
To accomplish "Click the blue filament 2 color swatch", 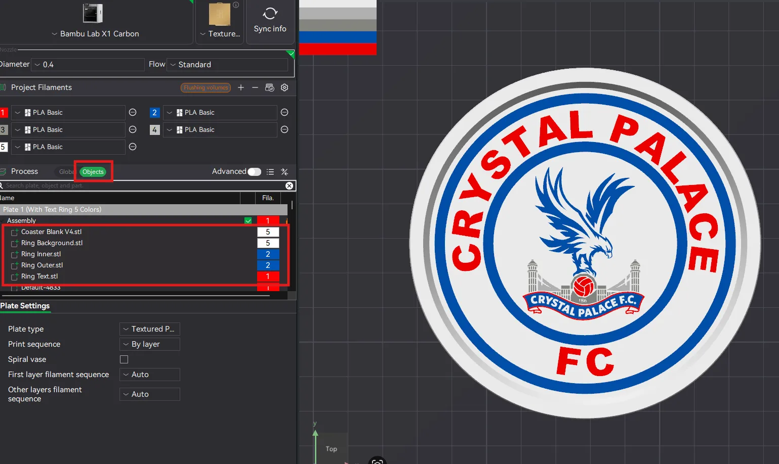I will point(155,113).
